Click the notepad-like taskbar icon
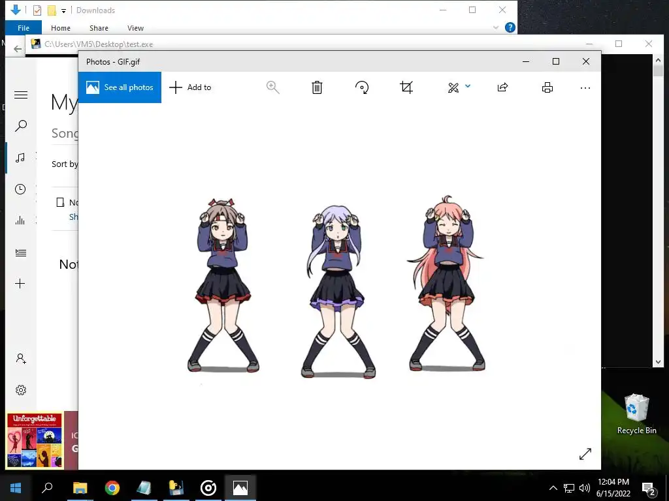 pos(144,488)
